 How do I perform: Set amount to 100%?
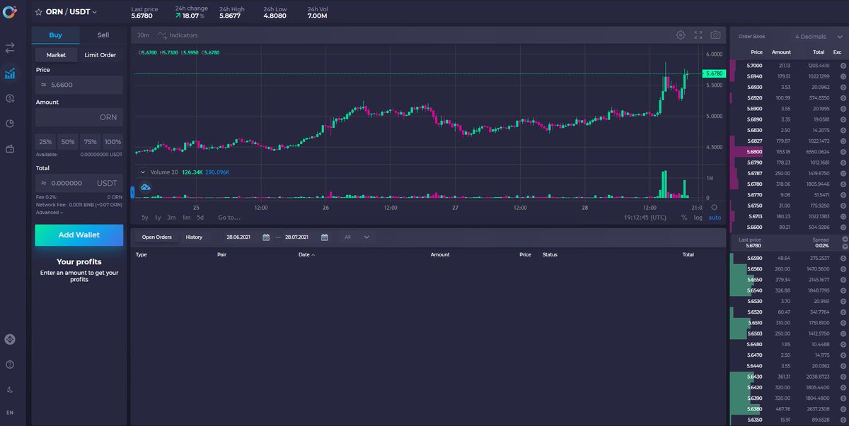pyautogui.click(x=113, y=142)
